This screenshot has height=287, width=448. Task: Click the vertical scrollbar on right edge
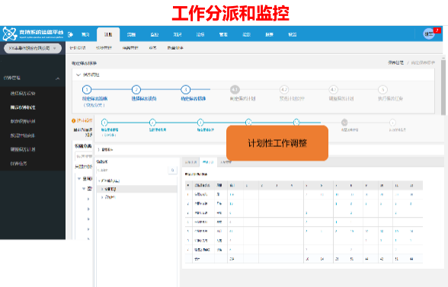(x=443, y=87)
